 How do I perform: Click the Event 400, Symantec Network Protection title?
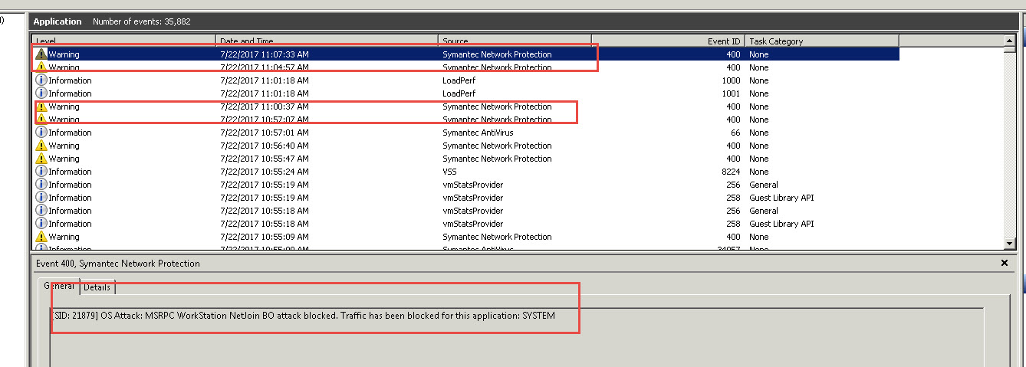tap(118, 263)
